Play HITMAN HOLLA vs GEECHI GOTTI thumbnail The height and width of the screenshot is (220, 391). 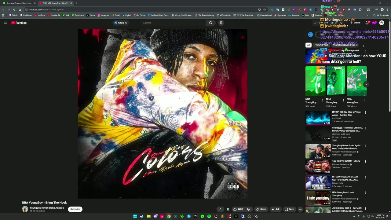click(318, 182)
